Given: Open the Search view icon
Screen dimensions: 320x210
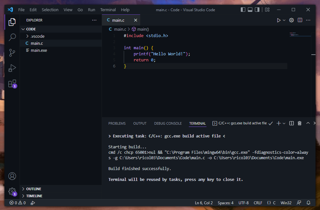Looking at the screenshot, I should point(12,37).
